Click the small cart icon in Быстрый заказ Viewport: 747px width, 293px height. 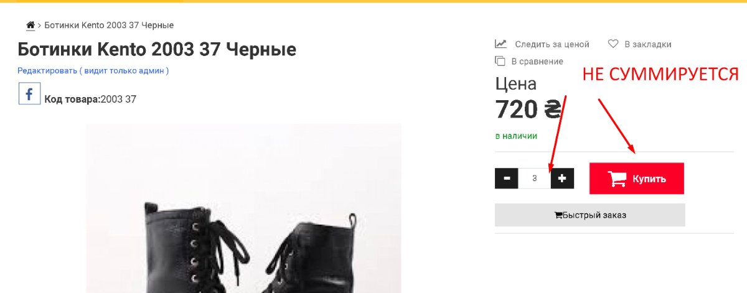(x=558, y=215)
